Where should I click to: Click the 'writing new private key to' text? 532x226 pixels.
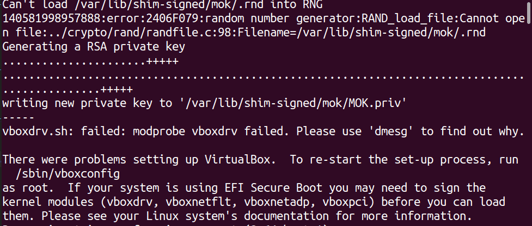(x=85, y=103)
